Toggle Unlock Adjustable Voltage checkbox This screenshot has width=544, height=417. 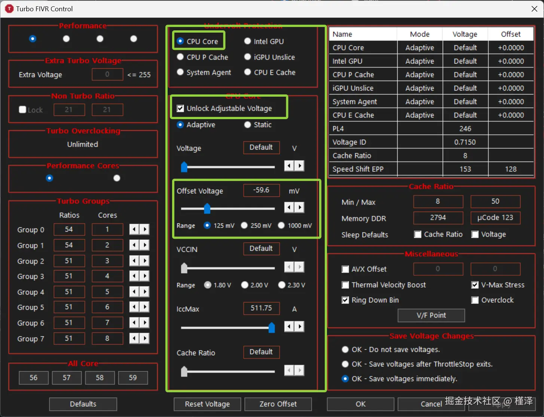[x=180, y=108]
